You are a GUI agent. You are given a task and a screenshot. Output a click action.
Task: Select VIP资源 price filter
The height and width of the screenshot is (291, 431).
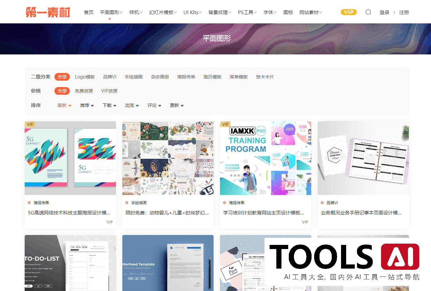pos(109,91)
